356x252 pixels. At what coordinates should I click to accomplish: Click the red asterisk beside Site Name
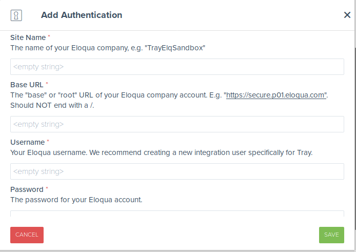49,37
